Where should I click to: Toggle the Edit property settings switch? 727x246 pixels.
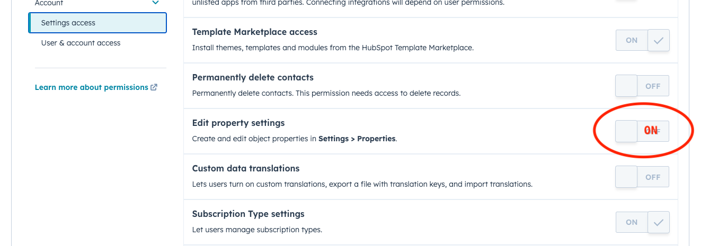click(x=642, y=131)
